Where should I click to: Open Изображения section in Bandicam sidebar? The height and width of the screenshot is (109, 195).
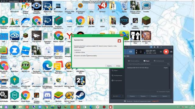[117, 75]
